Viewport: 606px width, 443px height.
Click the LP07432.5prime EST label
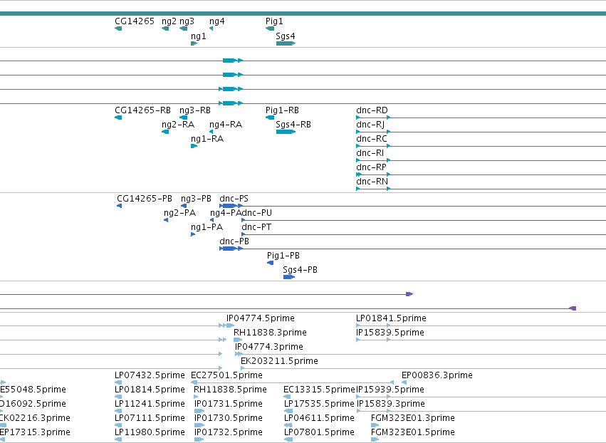click(150, 375)
